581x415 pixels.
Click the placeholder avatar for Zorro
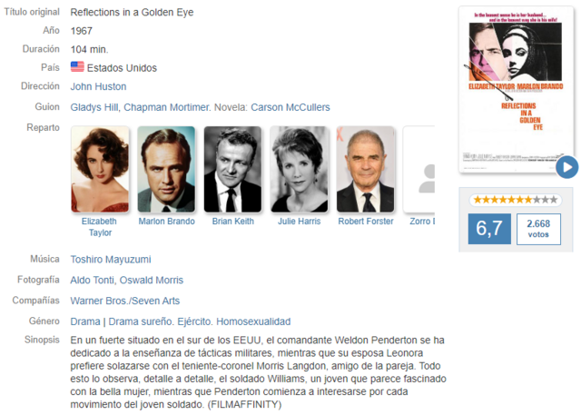[419, 169]
